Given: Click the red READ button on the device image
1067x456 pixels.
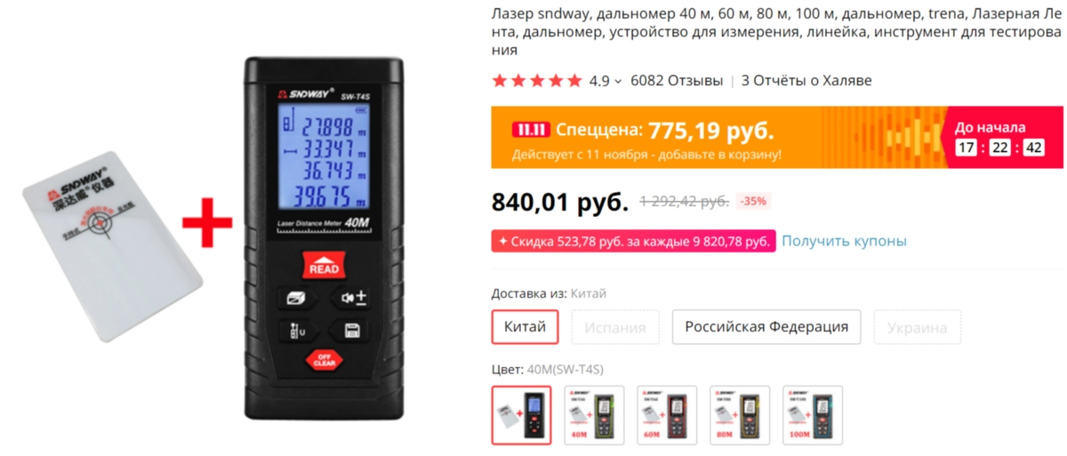Looking at the screenshot, I should [x=323, y=264].
